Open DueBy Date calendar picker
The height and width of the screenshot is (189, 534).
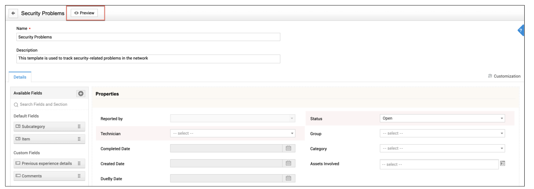point(288,178)
